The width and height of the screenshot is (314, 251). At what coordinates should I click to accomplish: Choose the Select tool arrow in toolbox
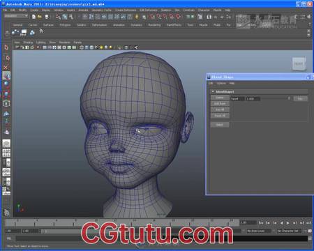pos(6,47)
